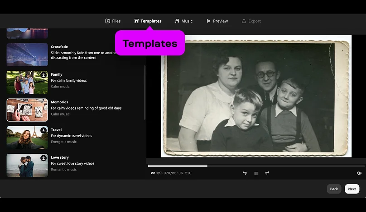Screen dimensions: 366x212
Task: Switch to the Music tab
Action: 183,21
